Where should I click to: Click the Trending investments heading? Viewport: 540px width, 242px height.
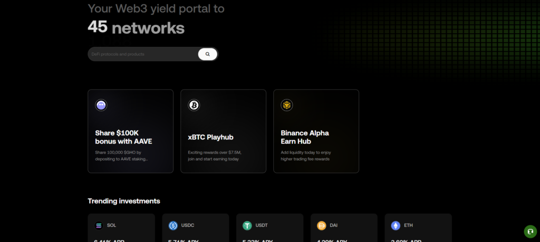pos(124,201)
